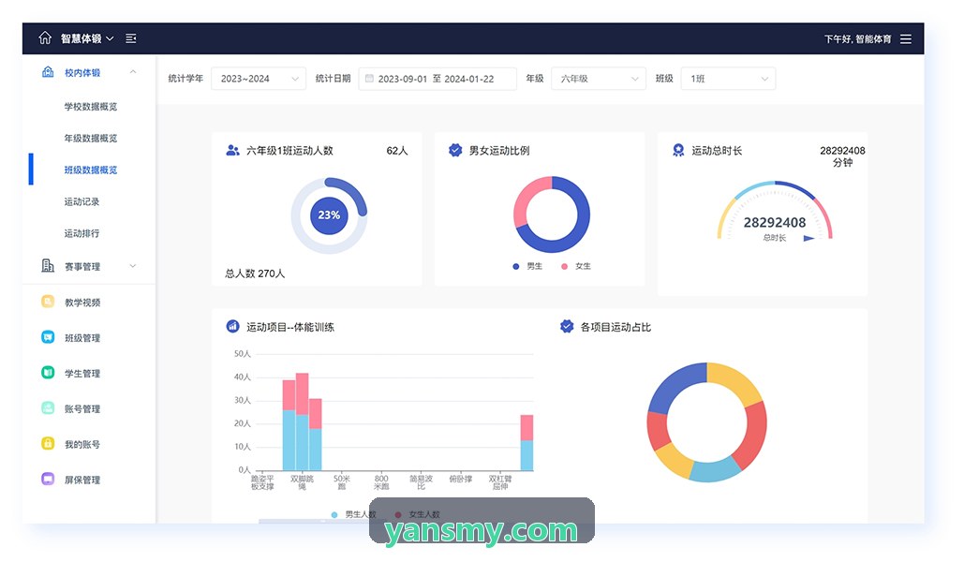Click the badge icon beside 各项目运动占比
The height and width of the screenshot is (562, 964).
tap(567, 327)
